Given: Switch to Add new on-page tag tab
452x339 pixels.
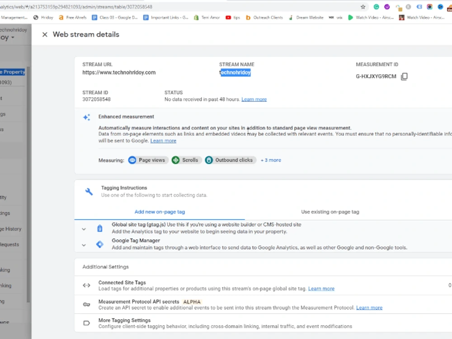Looking at the screenshot, I should [x=160, y=212].
